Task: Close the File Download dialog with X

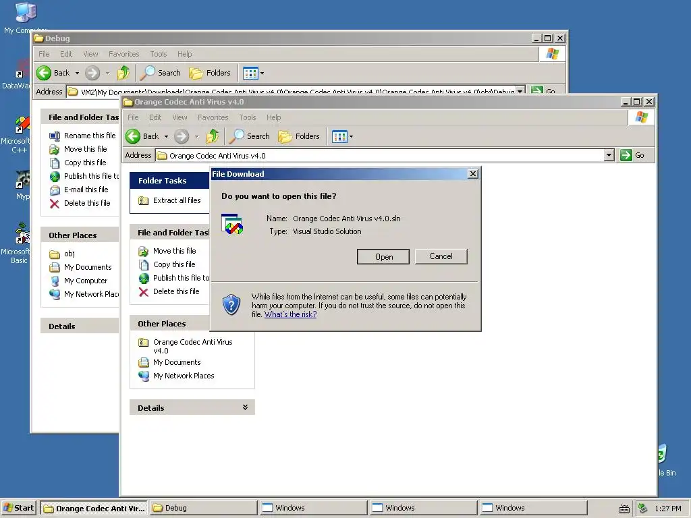Action: 472,173
